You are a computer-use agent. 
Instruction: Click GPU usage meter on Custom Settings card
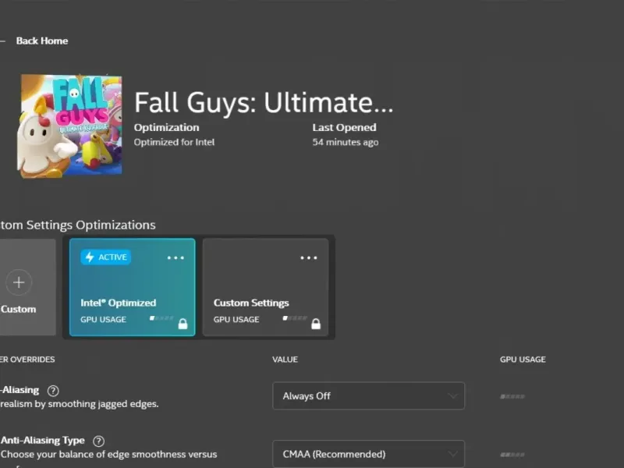pyautogui.click(x=295, y=318)
